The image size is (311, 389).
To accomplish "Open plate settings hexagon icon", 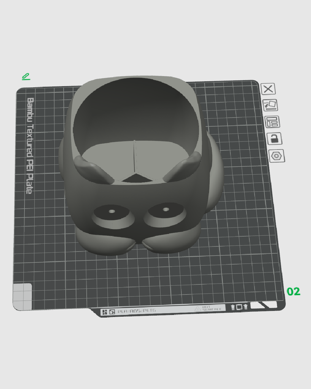I will tap(277, 156).
